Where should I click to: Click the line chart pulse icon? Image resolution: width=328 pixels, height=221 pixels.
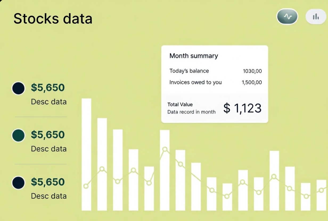point(288,17)
